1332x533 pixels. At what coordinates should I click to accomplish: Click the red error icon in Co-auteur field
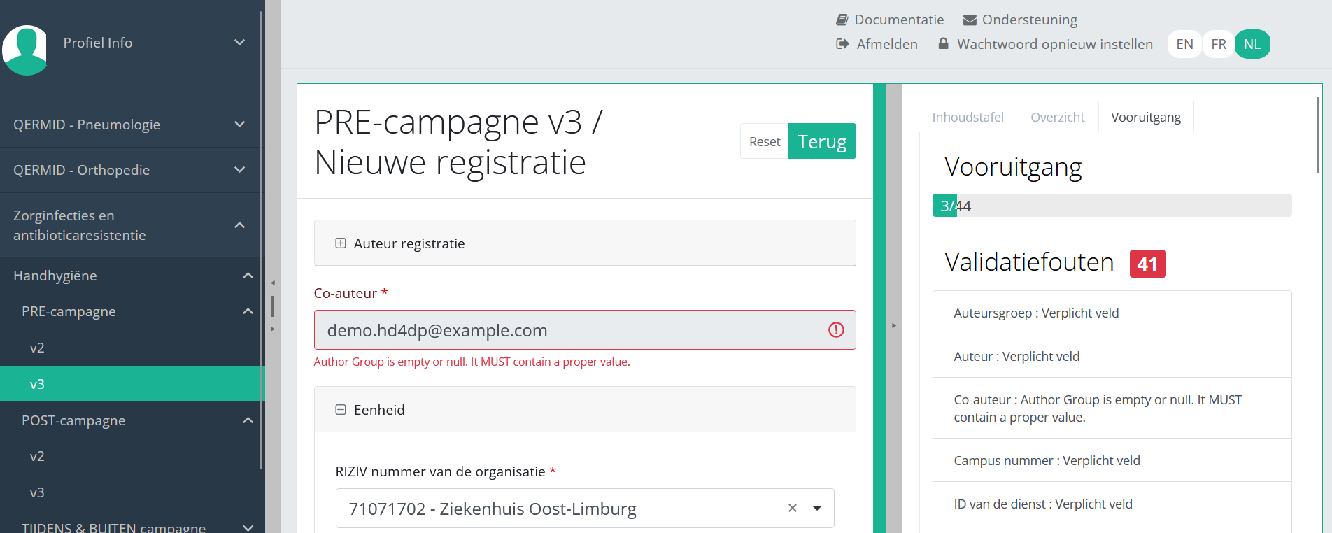click(836, 330)
